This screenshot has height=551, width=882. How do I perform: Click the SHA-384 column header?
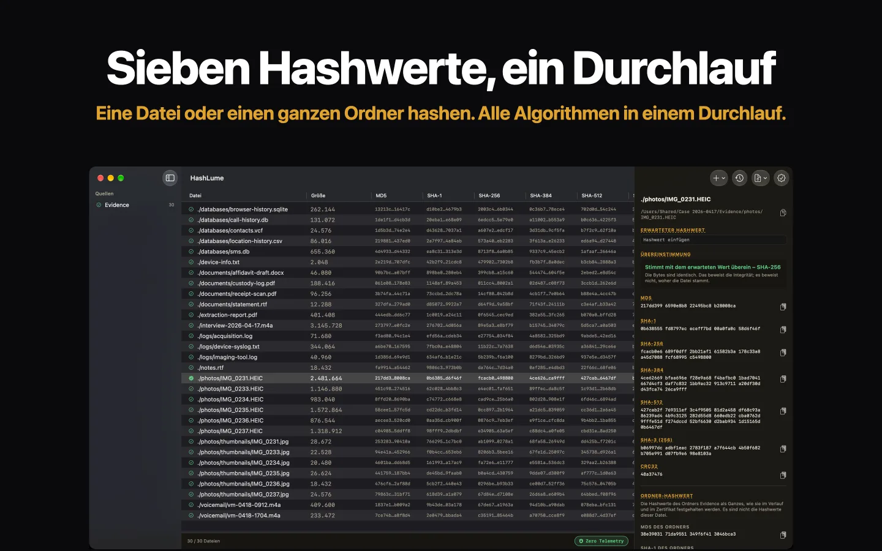click(x=541, y=196)
